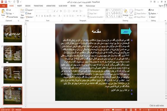Switch to the VIEW tab
This screenshot has height=111, width=167.
coord(81,6)
